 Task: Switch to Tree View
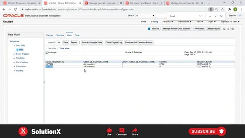pos(52,49)
